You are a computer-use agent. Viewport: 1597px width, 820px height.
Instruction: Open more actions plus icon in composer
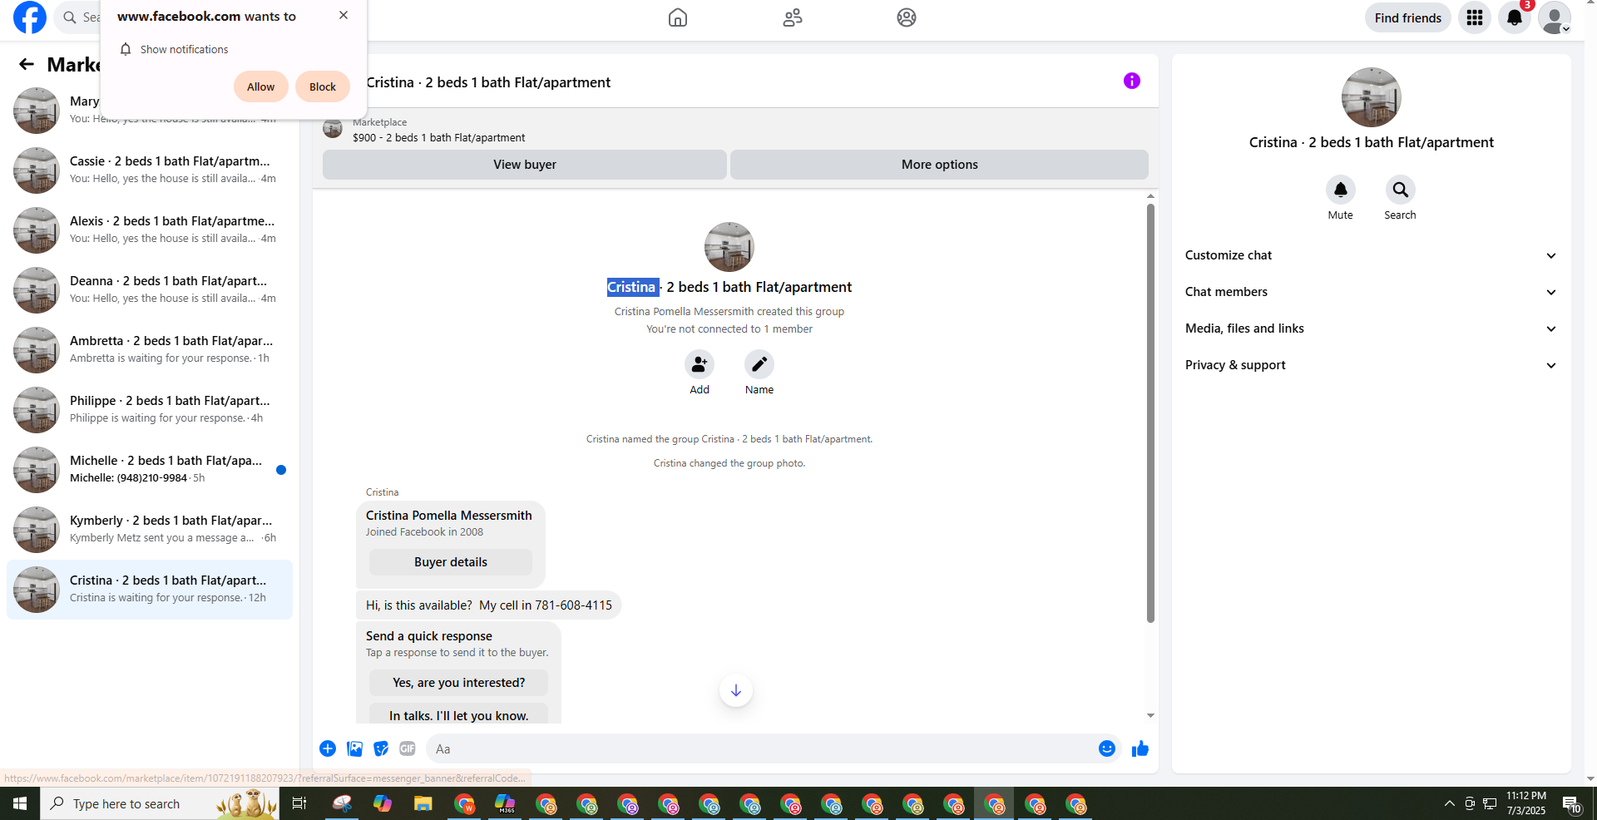click(328, 748)
